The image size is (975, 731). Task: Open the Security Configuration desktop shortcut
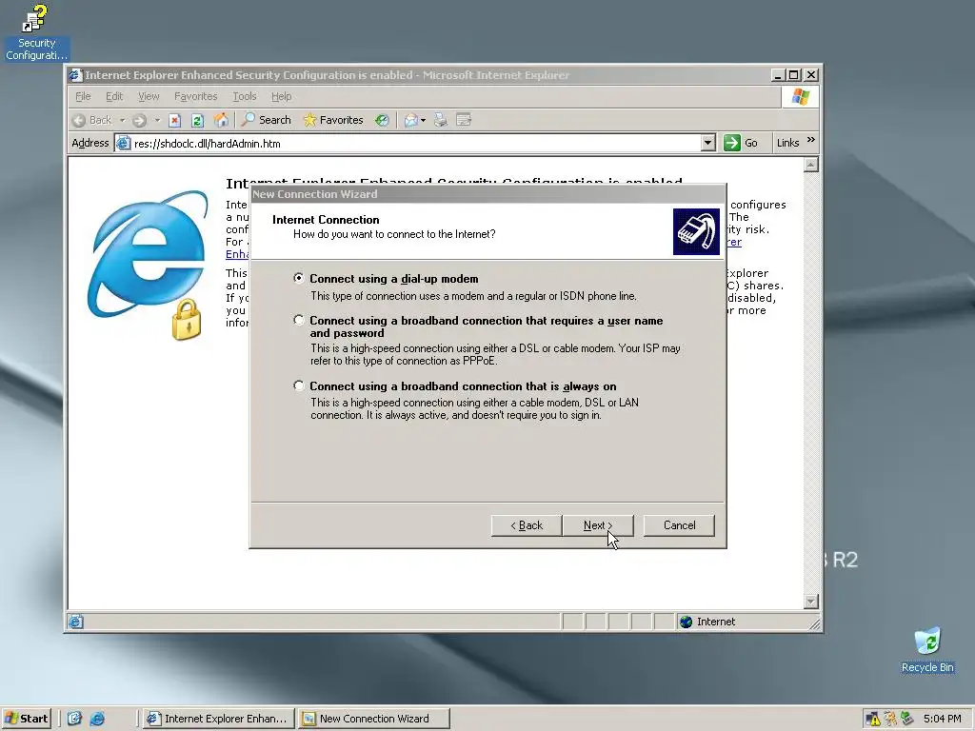coord(36,32)
